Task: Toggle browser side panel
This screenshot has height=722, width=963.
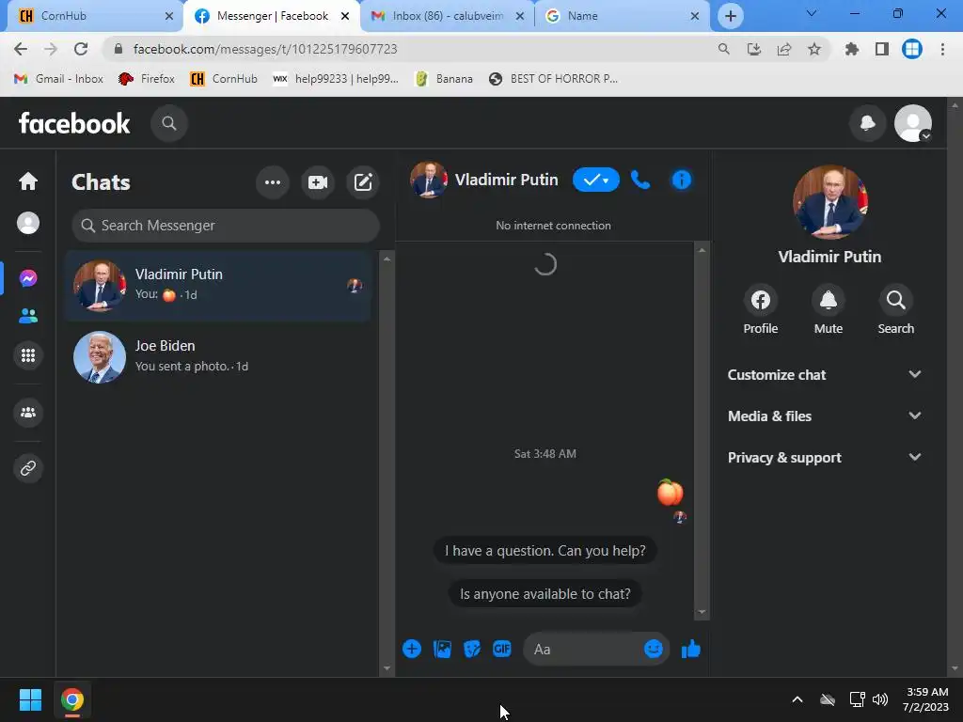Action: [881, 49]
